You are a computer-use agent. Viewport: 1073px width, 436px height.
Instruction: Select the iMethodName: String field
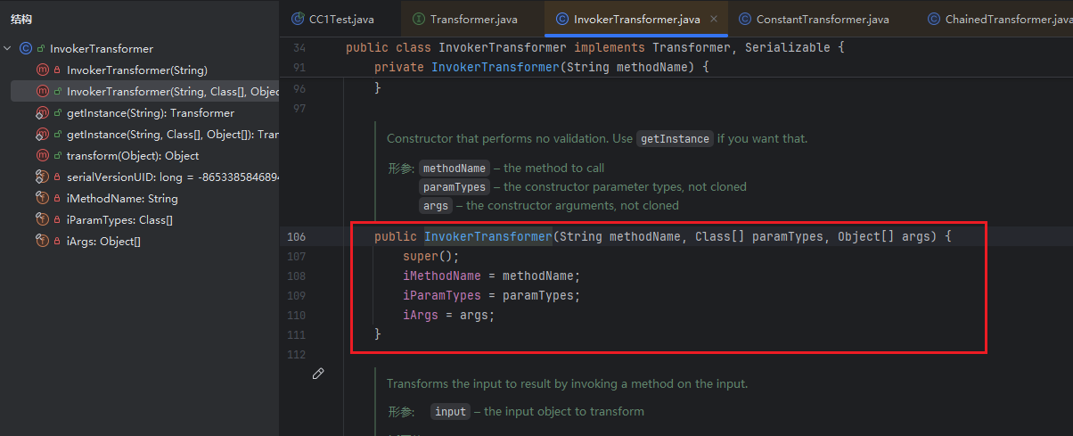click(122, 199)
